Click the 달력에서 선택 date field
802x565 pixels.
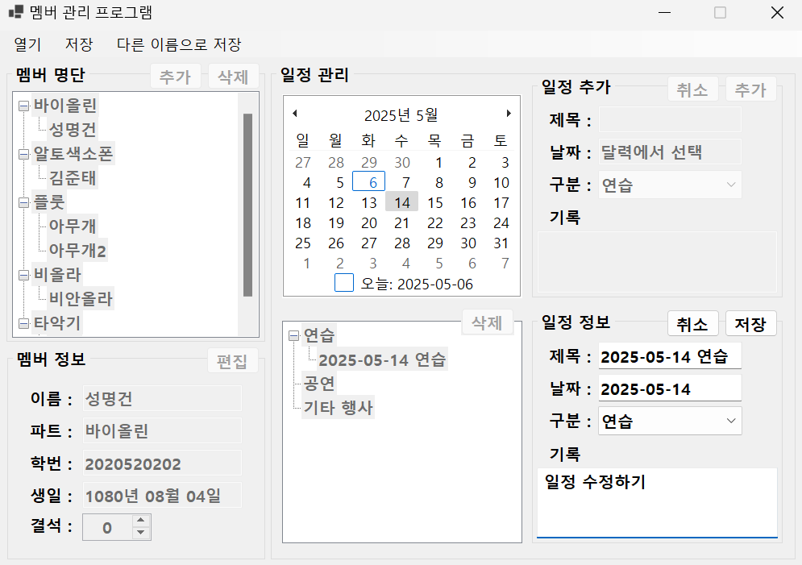pyautogui.click(x=670, y=152)
